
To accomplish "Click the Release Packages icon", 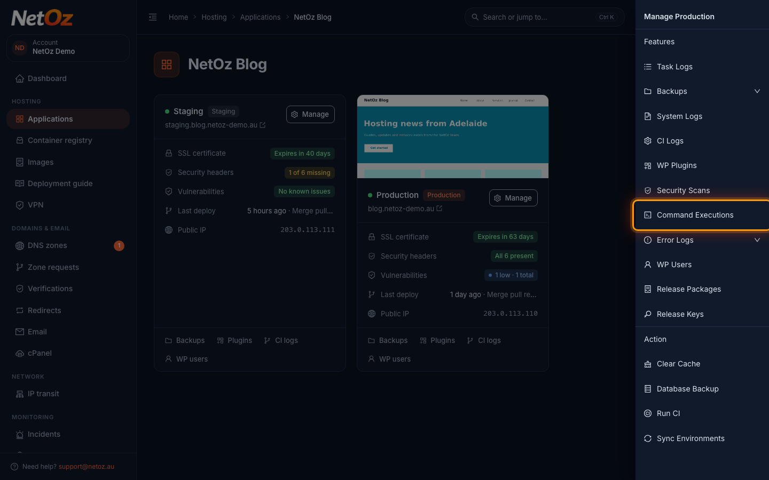I will 648,289.
